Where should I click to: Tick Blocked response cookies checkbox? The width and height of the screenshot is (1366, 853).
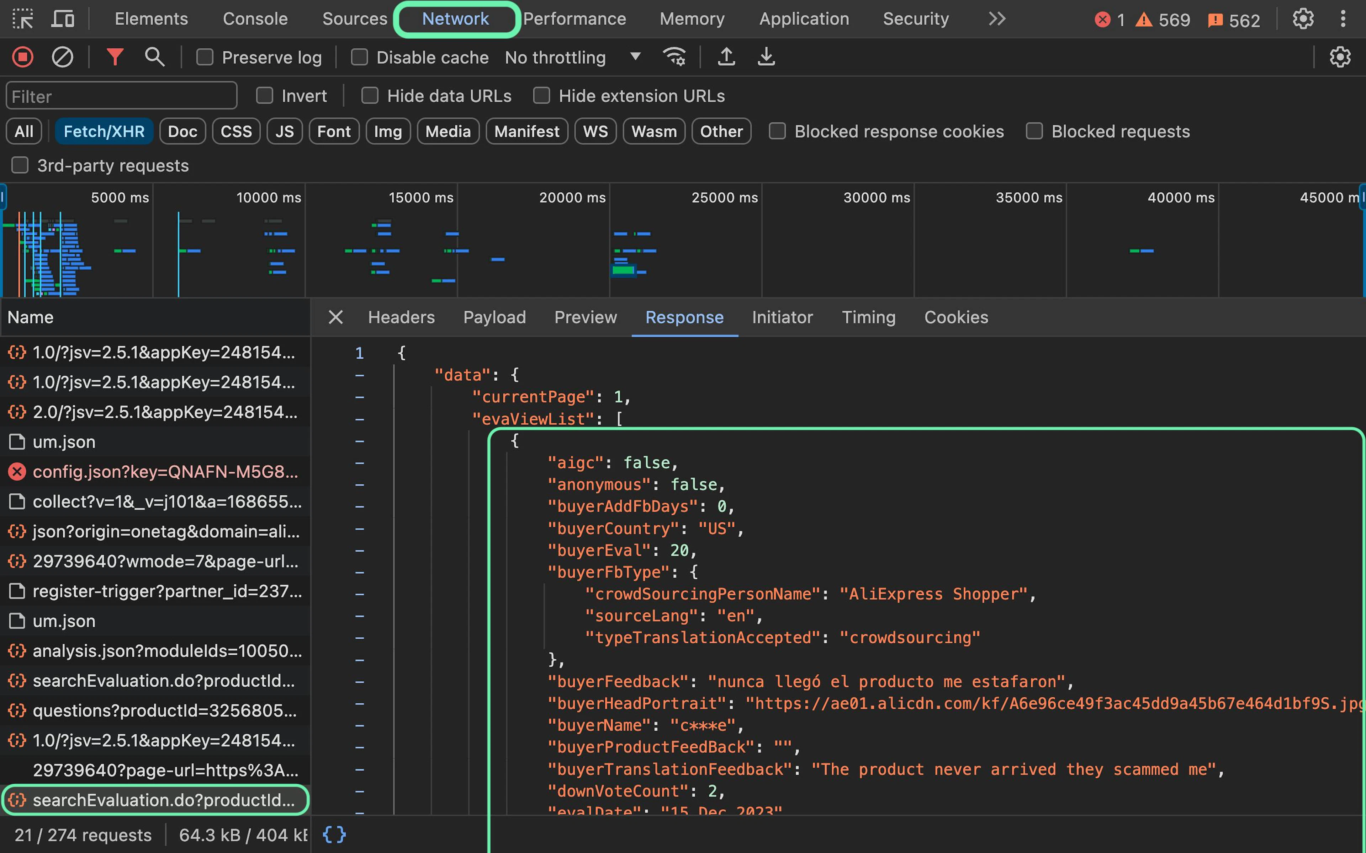[777, 131]
